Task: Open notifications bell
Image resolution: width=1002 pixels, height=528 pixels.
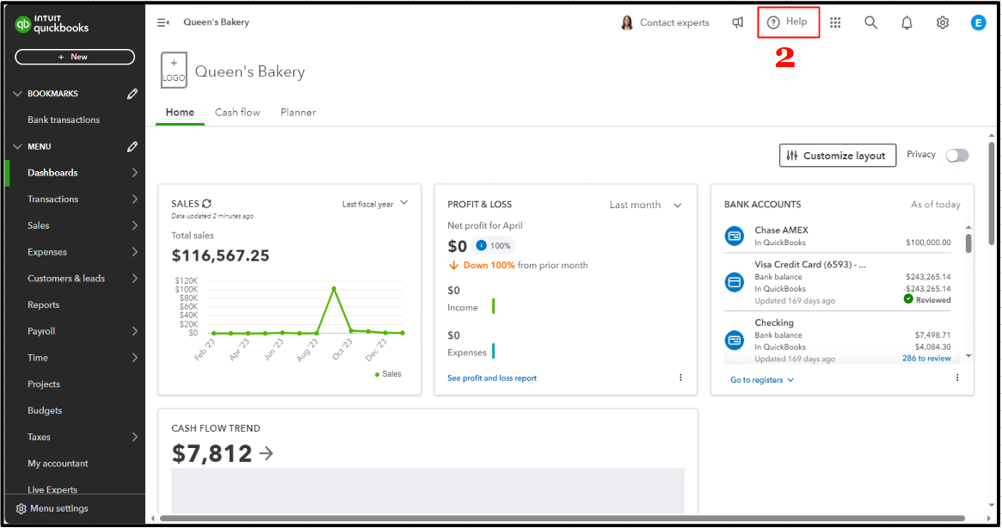Action: pos(907,23)
